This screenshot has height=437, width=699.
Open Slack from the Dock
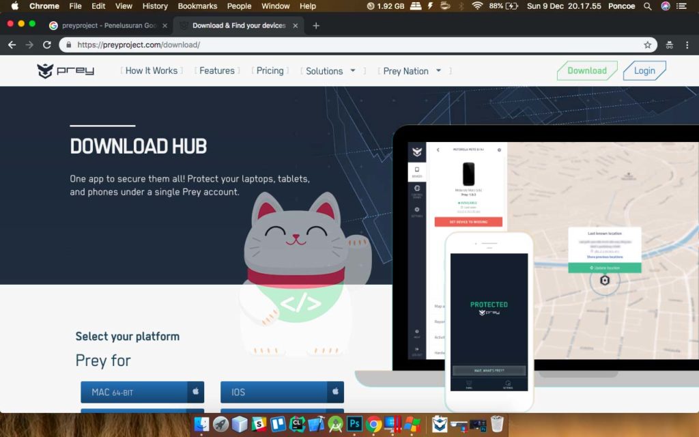[x=259, y=425]
